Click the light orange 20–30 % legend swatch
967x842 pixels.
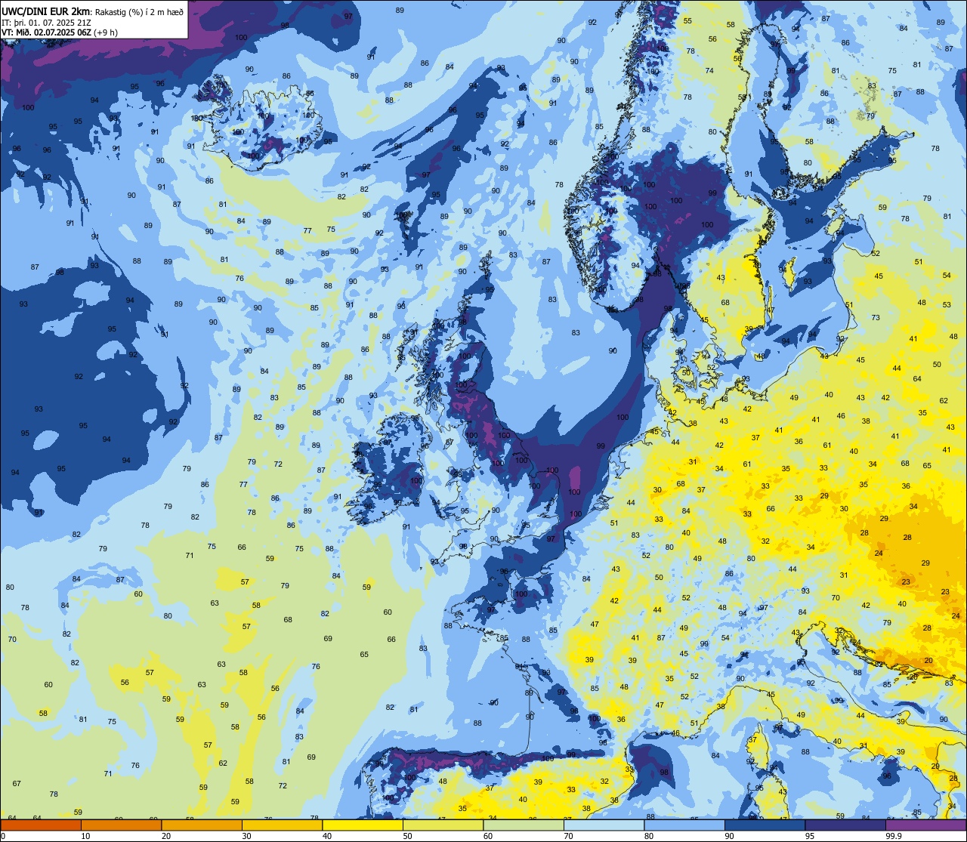tap(202, 825)
